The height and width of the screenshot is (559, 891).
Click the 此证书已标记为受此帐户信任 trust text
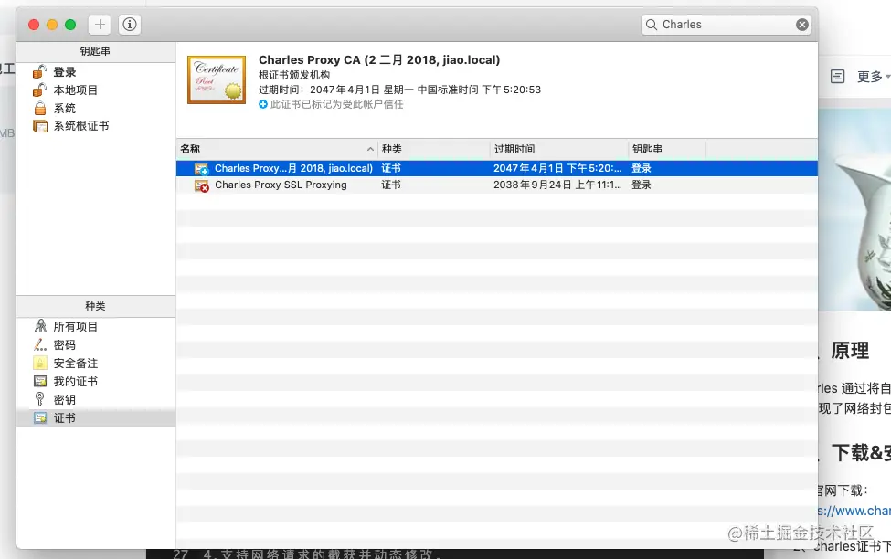click(337, 104)
